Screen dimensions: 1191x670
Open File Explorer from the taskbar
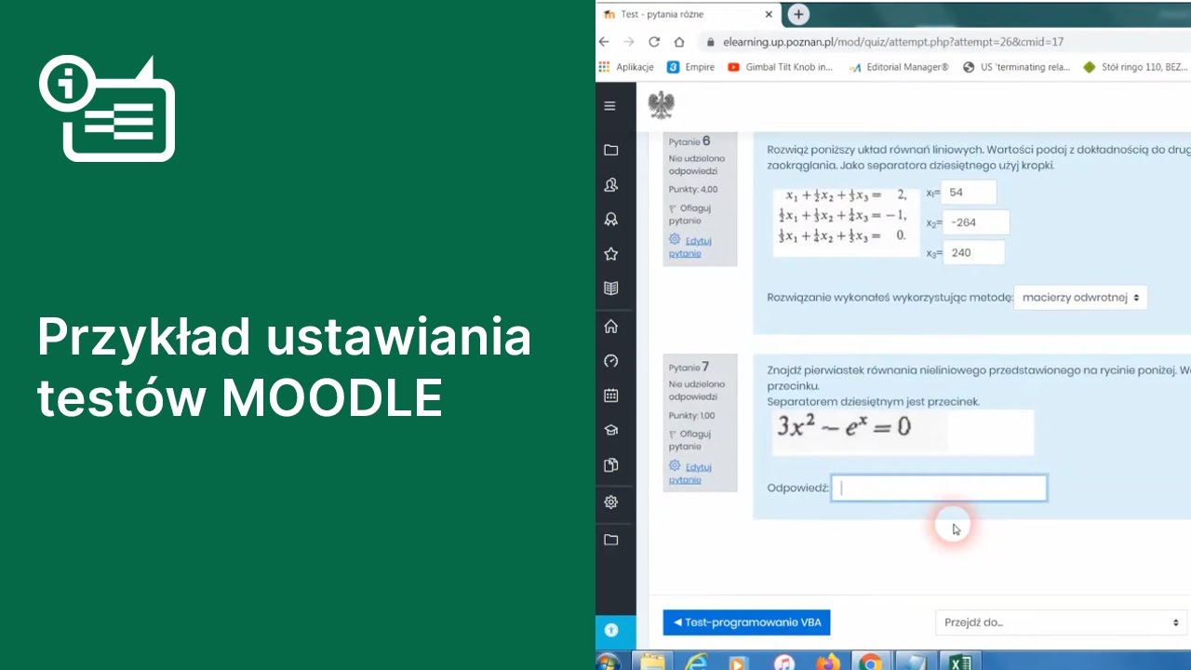pos(653,662)
